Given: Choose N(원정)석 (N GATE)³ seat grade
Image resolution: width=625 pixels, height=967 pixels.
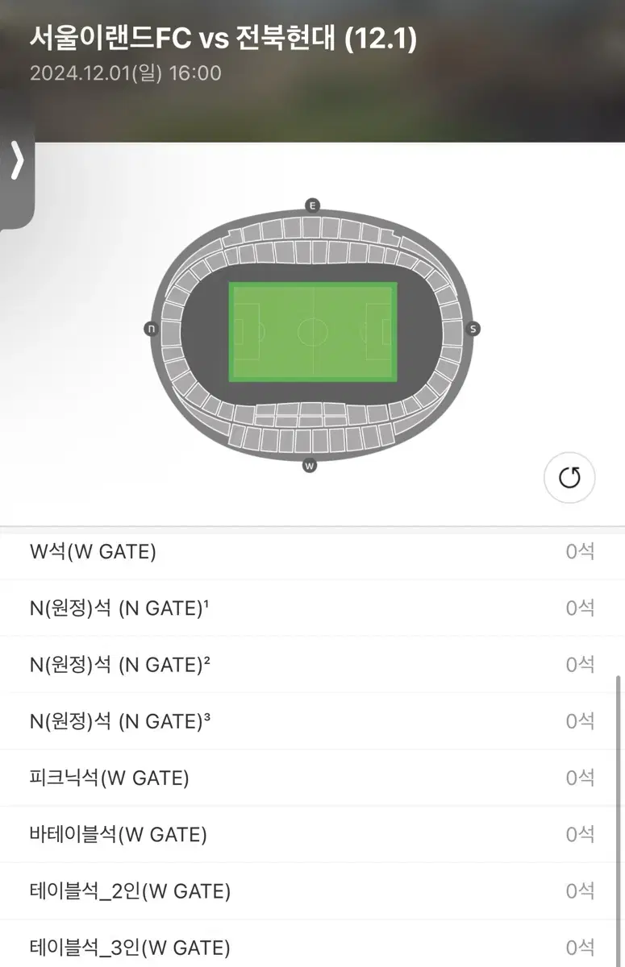Looking at the screenshot, I should pyautogui.click(x=312, y=721).
